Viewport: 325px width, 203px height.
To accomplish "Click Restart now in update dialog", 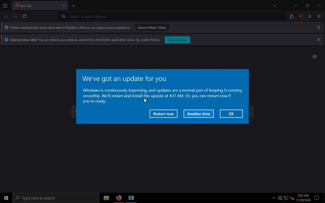I will (x=164, y=114).
